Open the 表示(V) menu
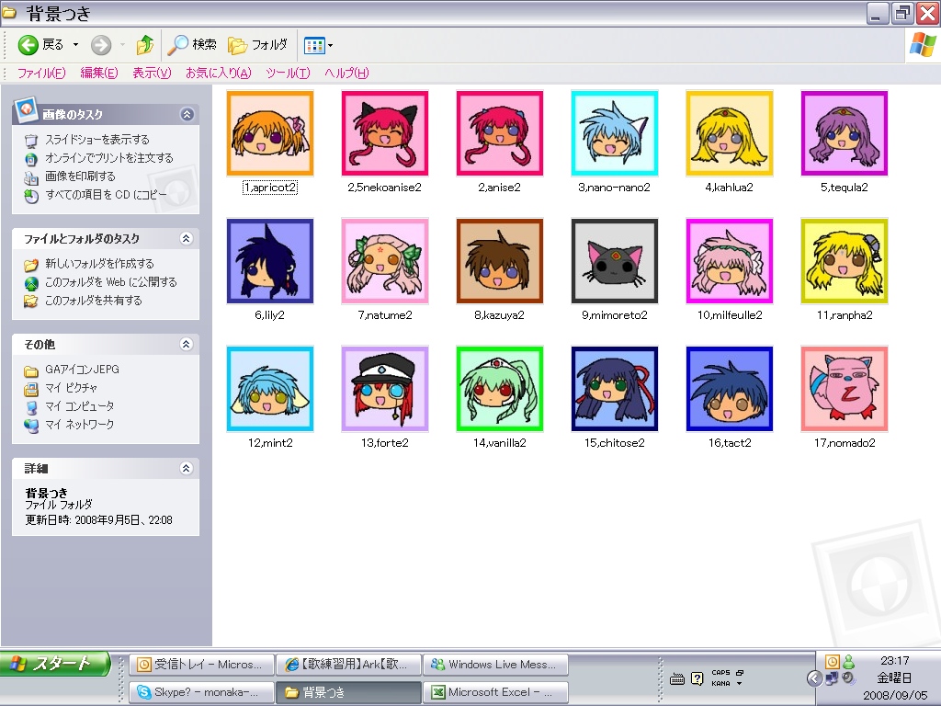This screenshot has width=941, height=706. pyautogui.click(x=152, y=74)
